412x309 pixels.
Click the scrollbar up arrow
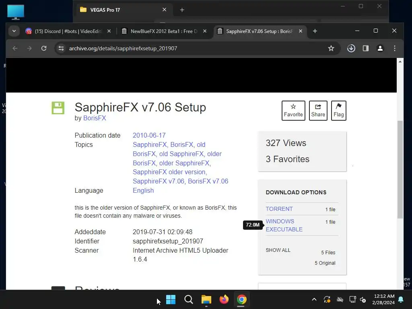coord(400,62)
